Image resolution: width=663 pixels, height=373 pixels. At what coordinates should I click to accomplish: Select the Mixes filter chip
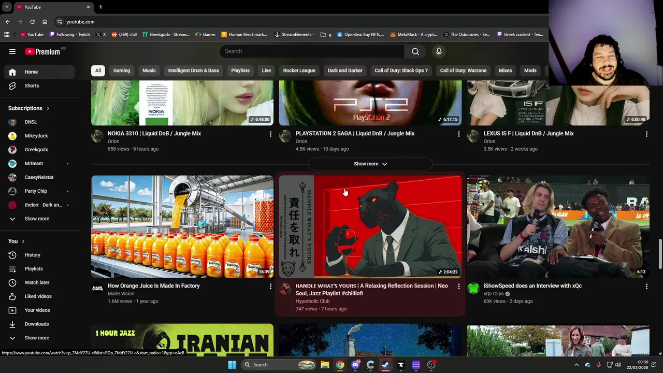pos(505,70)
